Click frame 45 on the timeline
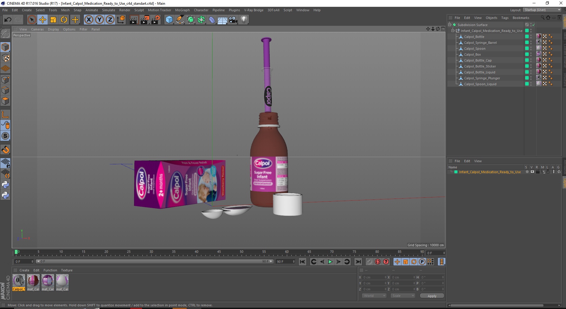Image resolution: width=566 pixels, height=309 pixels. coord(219,252)
